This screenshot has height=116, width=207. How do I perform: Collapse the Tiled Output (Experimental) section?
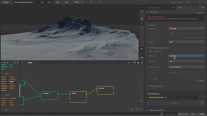[147, 48]
